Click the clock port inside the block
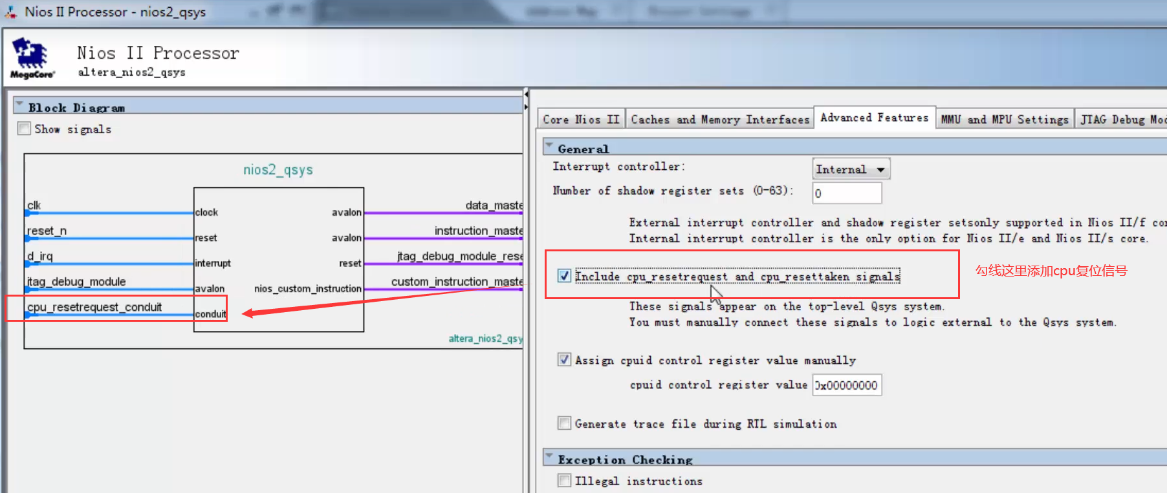 tap(206, 213)
